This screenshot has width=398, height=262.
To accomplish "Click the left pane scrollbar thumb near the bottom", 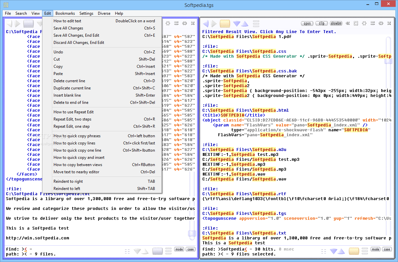I will 192,234.
